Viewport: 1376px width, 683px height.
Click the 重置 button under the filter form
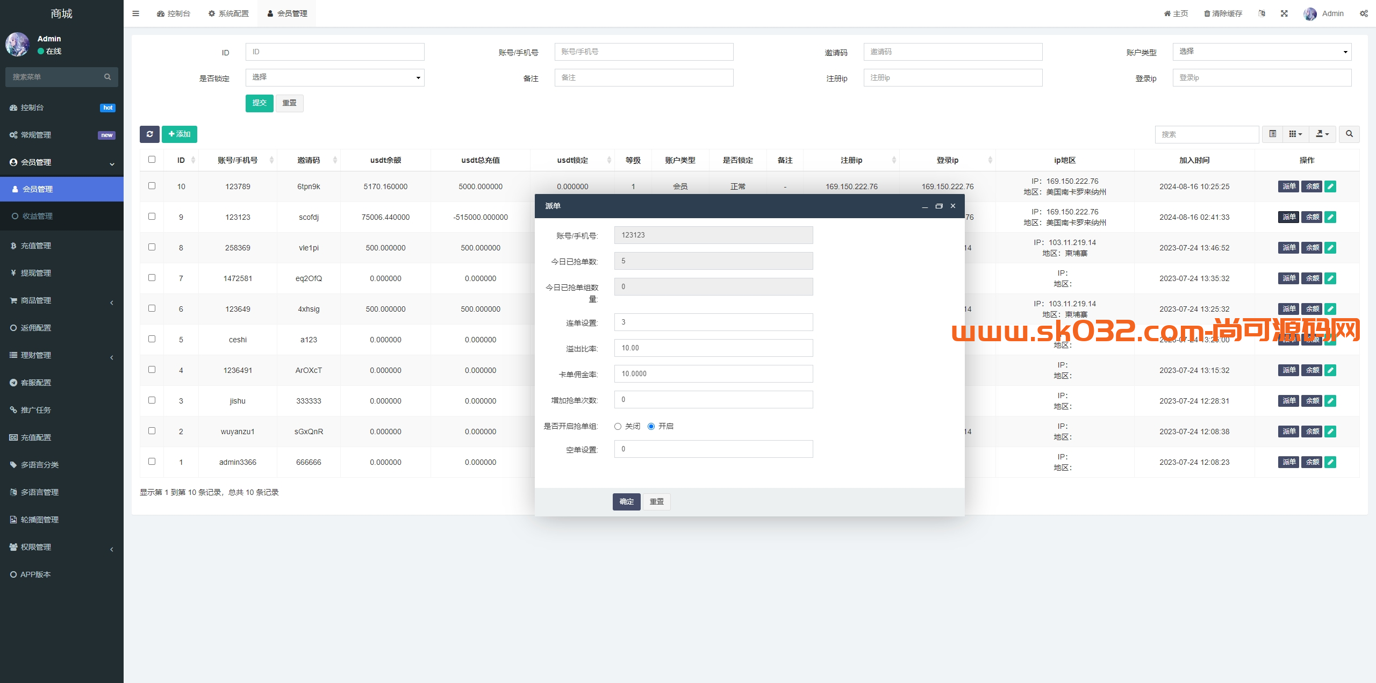tap(290, 103)
